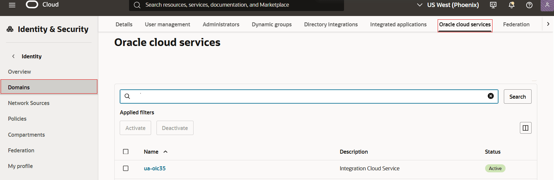
Task: Switch to the Integrated applications tab
Action: point(399,24)
